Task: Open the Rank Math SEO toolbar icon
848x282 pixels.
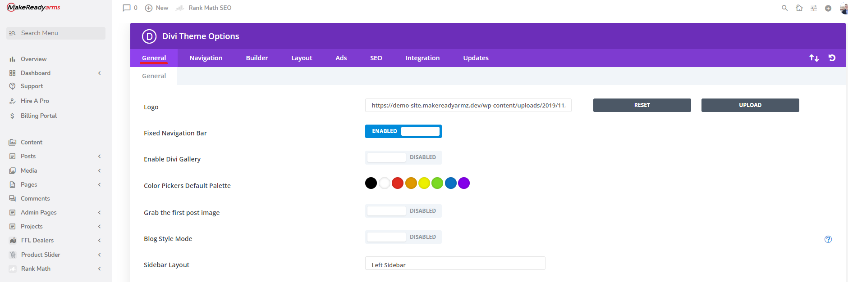Action: pyautogui.click(x=180, y=8)
